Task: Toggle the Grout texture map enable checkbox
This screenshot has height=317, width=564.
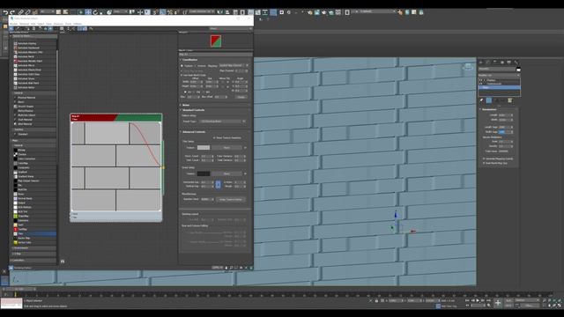Action: pos(245,173)
